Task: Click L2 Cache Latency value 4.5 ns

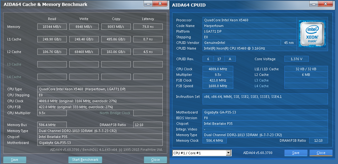Action: coord(148,52)
